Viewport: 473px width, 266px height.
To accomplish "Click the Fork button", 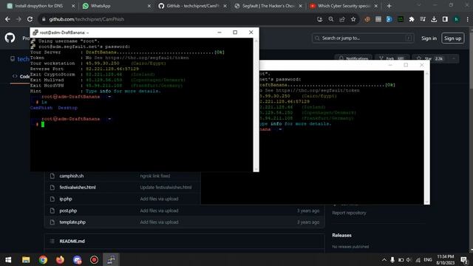I will [x=392, y=58].
